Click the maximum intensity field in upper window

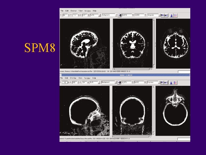139,15
